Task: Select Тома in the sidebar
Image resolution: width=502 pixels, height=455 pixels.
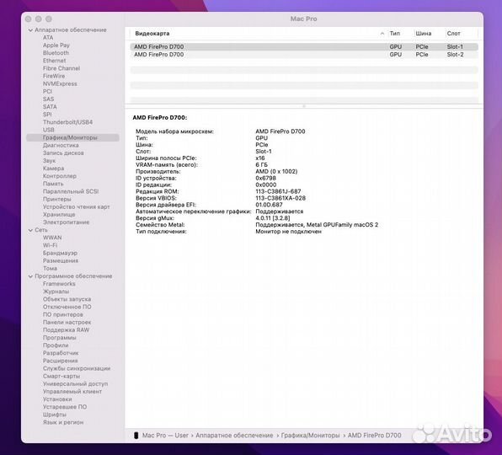Action: tap(50, 268)
